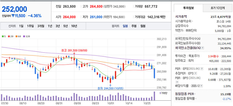Click the red 20-day moving average legend square

pos(9,36)
